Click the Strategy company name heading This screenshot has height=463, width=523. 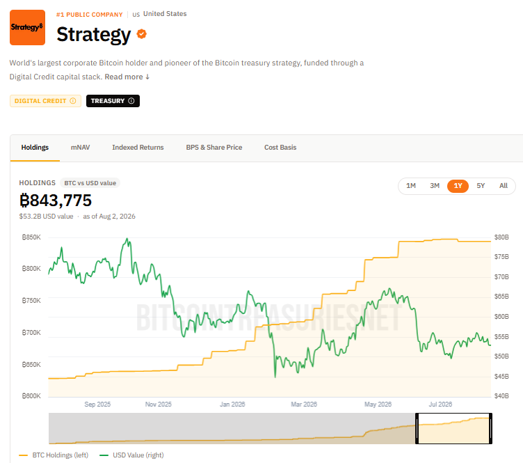(x=94, y=34)
